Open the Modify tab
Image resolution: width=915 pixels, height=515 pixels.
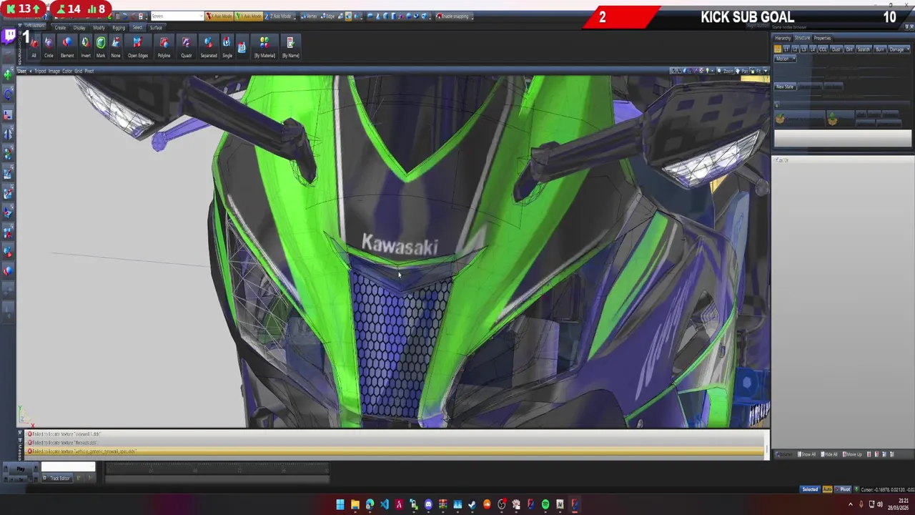pos(99,27)
